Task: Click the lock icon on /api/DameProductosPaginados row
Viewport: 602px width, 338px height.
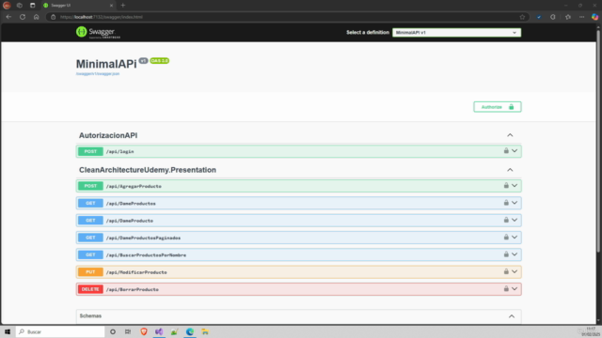Action: click(x=506, y=237)
